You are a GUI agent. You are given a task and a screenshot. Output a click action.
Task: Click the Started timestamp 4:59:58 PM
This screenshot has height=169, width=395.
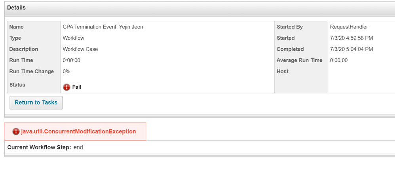(351, 38)
